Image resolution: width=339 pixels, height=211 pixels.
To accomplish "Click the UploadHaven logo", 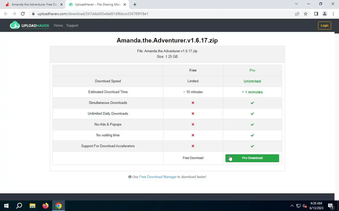I will click(x=29, y=25).
